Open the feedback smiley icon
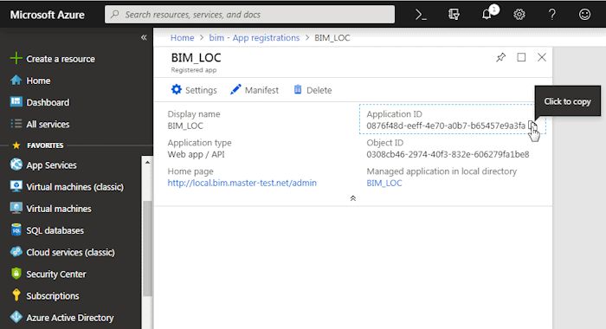Screen dimensions: 606x329 pos(584,15)
